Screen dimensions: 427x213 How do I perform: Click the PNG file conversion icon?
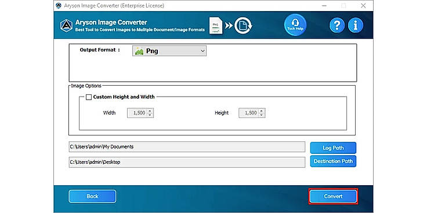click(216, 27)
